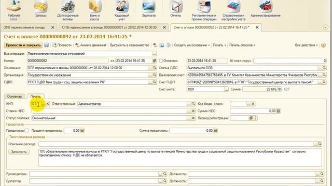
Task: Open Справочники и настройки учета section
Action: click(233, 10)
